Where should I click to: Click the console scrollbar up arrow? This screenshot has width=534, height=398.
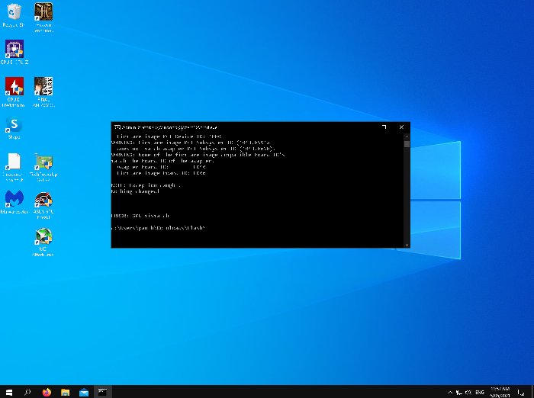[x=407, y=136]
